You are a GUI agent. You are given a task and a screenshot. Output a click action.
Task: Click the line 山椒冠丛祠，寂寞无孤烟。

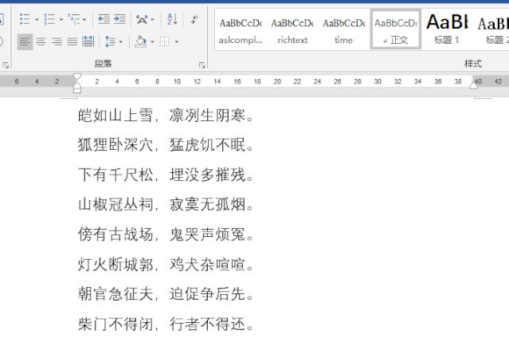click(x=166, y=205)
